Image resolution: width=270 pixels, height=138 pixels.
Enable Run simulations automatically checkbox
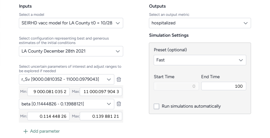156,106
